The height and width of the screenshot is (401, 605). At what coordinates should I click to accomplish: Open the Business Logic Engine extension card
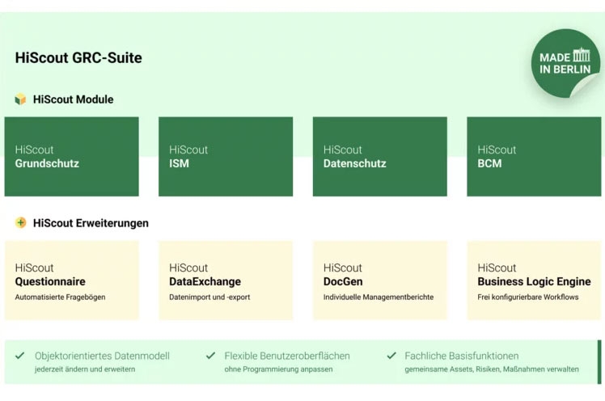pos(534,281)
